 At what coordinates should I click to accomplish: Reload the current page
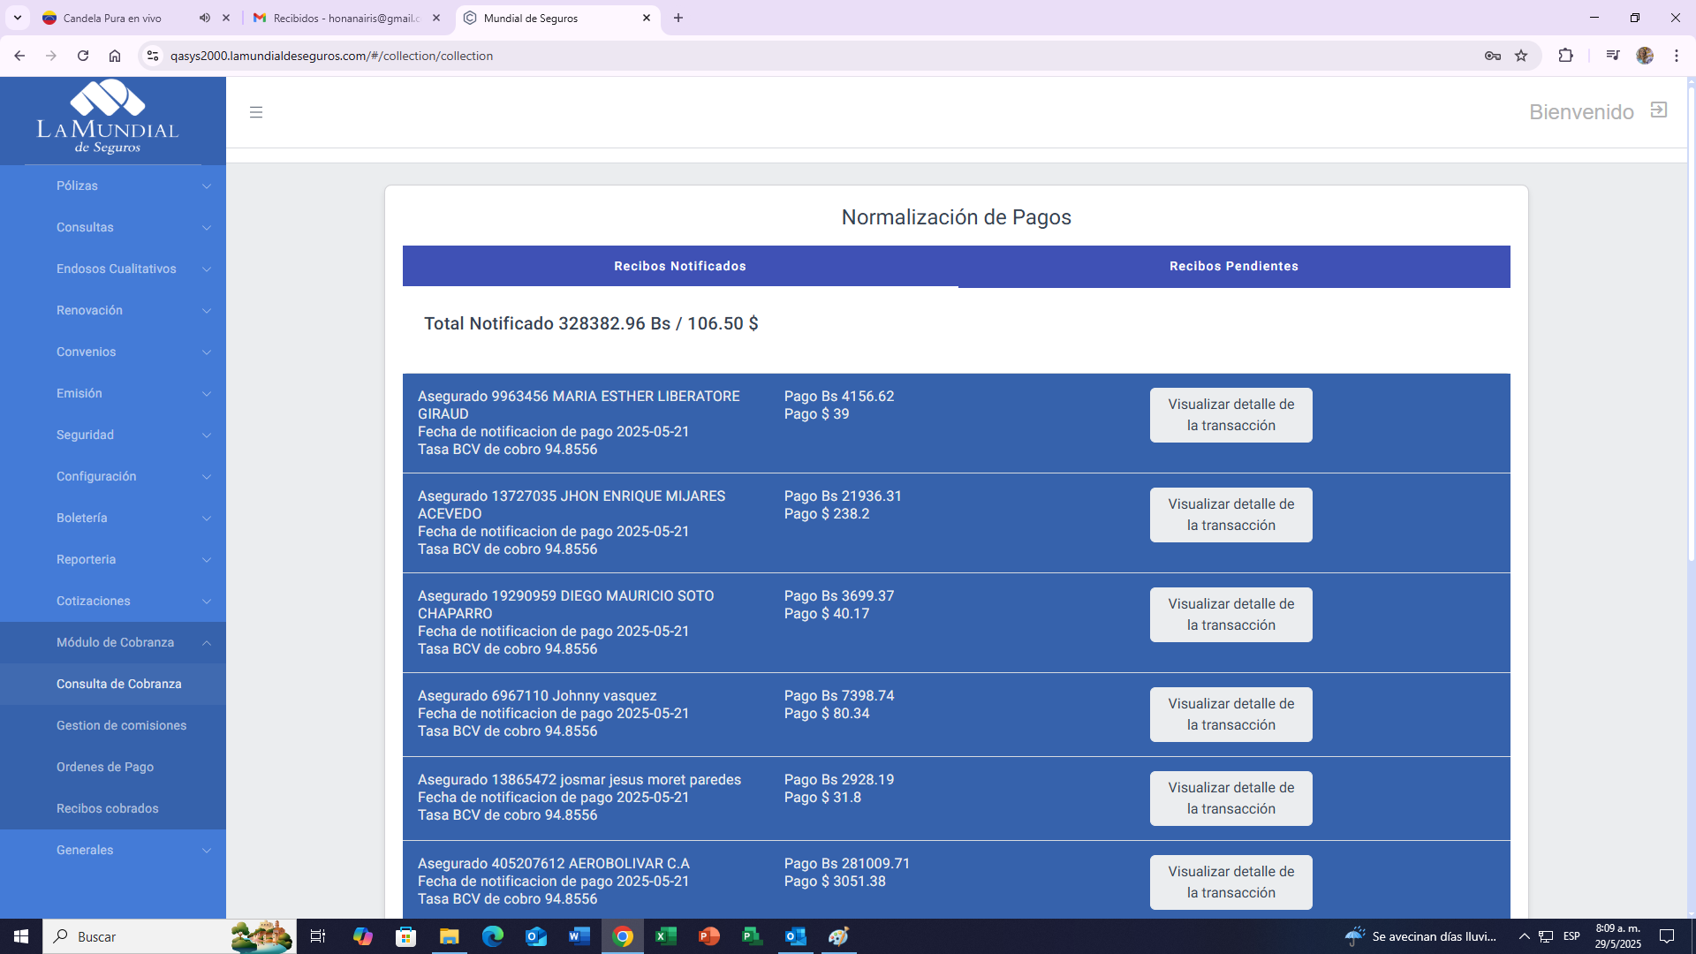tap(83, 56)
